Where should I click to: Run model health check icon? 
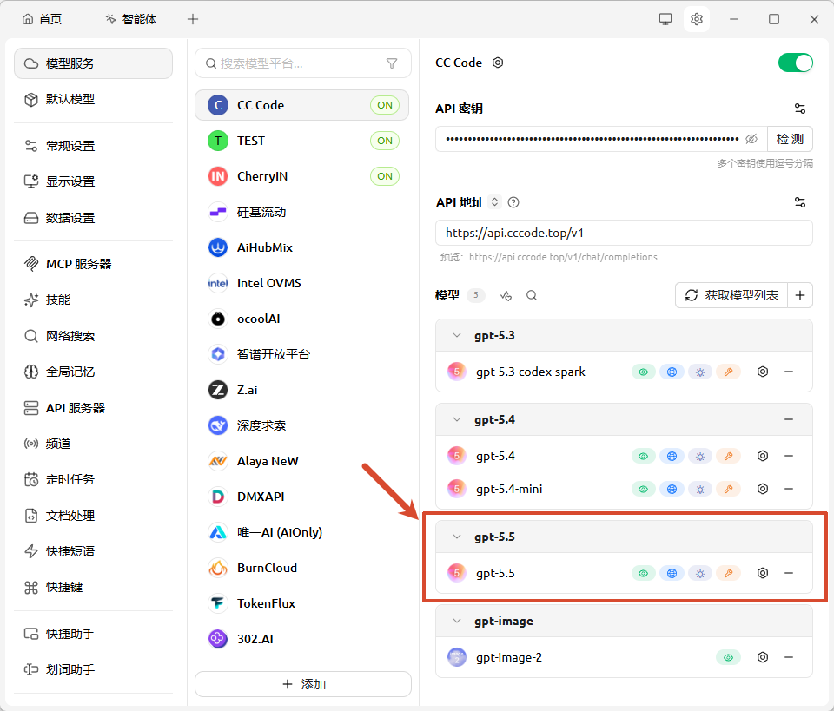click(506, 295)
